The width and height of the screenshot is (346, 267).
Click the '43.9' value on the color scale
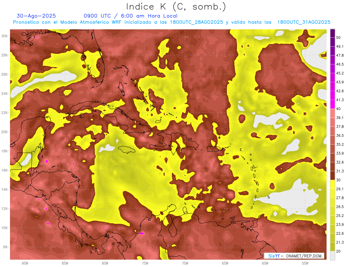tap(340, 82)
